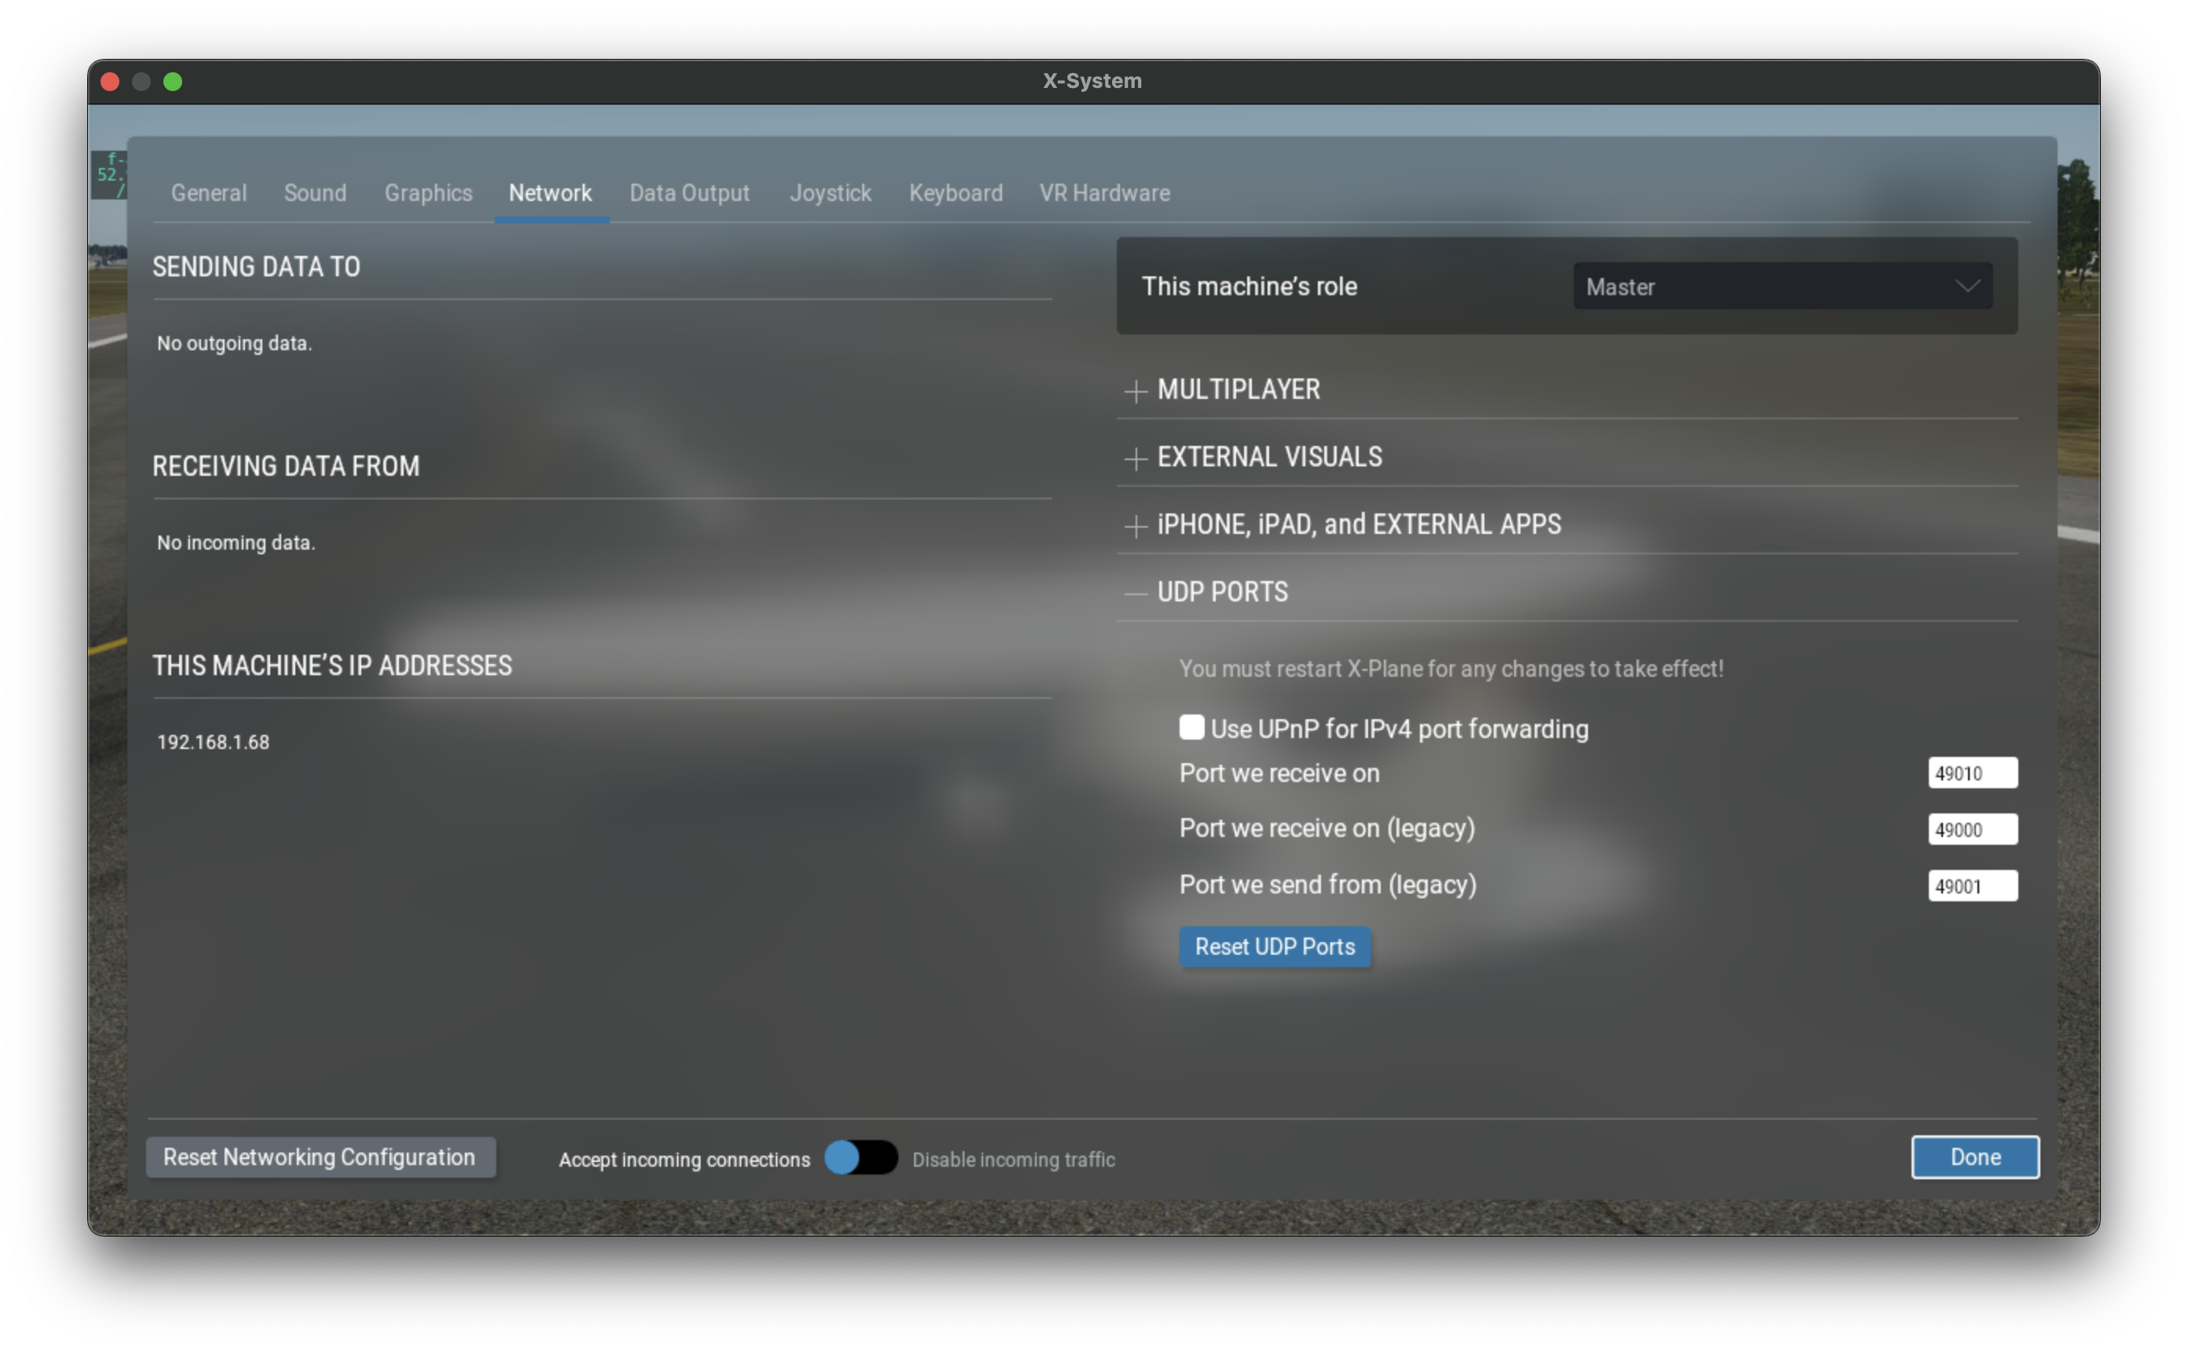This screenshot has height=1352, width=2188.
Task: Open the Keyboard tab
Action: pos(955,193)
